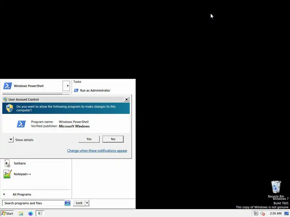Image resolution: width=290 pixels, height=217 pixels.
Task: Select Run as Administrator task
Action: (95, 90)
